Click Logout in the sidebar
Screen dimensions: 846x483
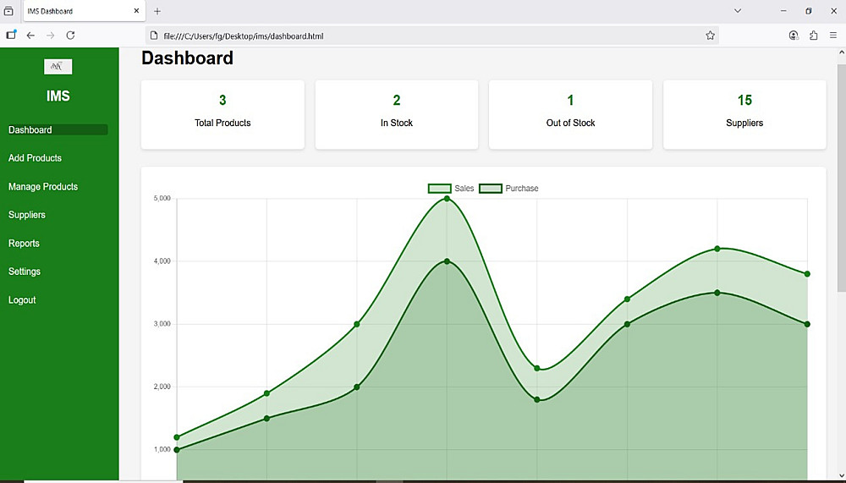(22, 300)
